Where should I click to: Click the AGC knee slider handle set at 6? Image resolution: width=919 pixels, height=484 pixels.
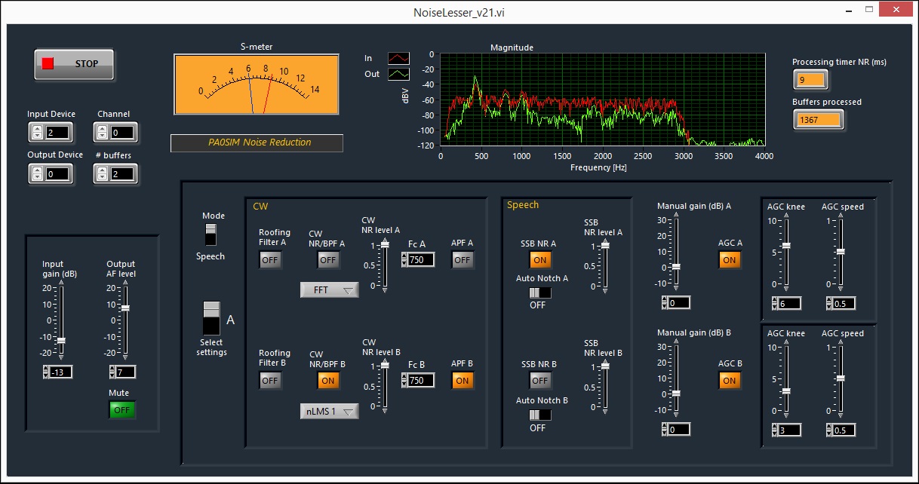coord(786,246)
